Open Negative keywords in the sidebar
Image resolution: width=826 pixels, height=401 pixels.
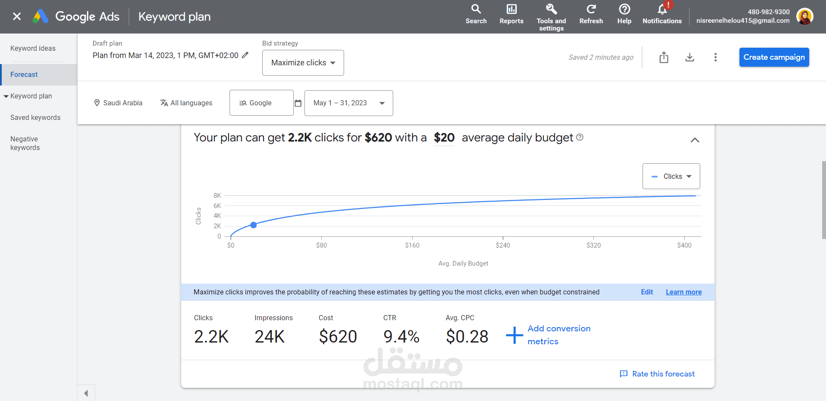pos(25,144)
